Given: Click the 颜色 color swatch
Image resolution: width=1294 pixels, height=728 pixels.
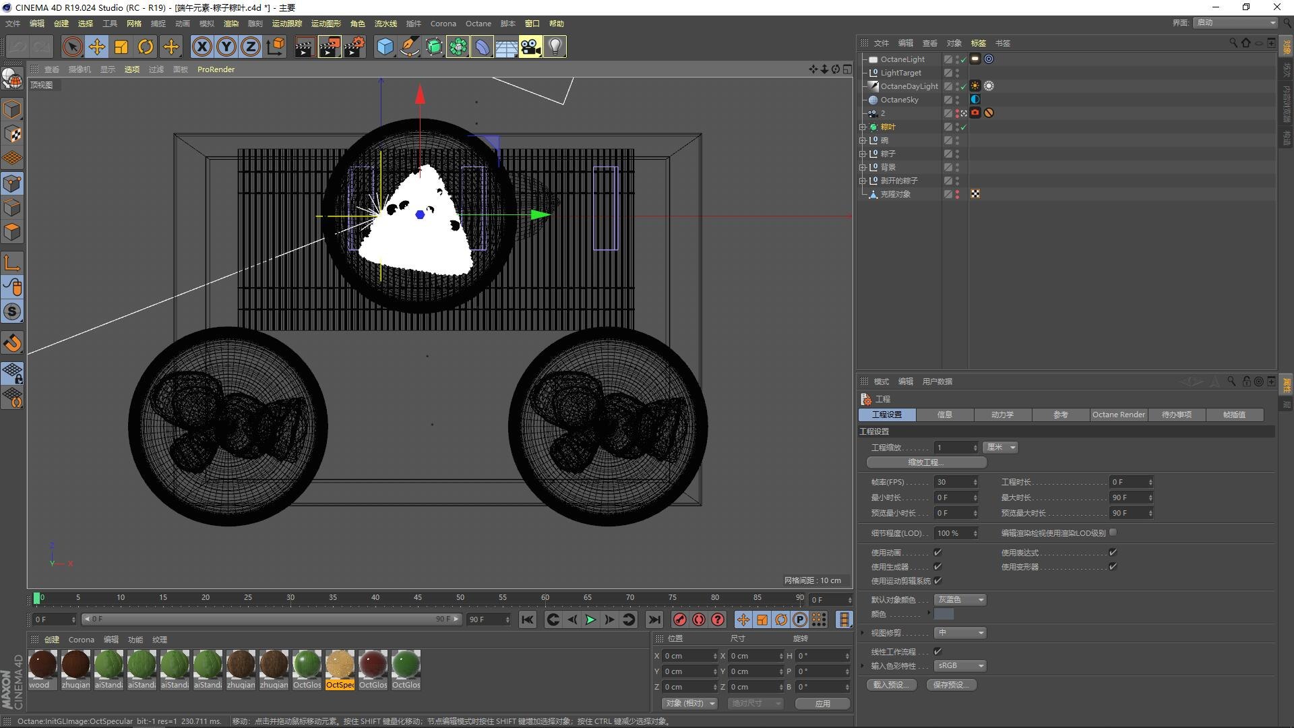Looking at the screenshot, I should tap(944, 614).
